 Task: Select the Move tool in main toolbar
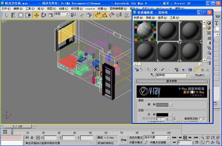(x=36, y=15)
